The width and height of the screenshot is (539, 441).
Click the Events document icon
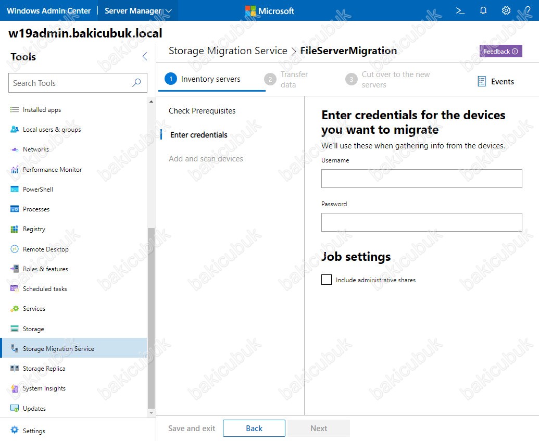click(x=482, y=81)
